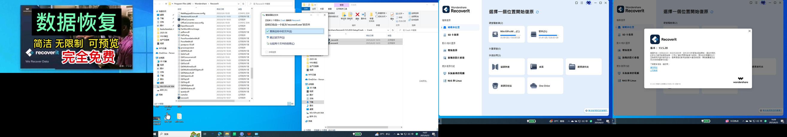
Task: Click the Move to (移动到) ribbon icon
Action: point(344,16)
